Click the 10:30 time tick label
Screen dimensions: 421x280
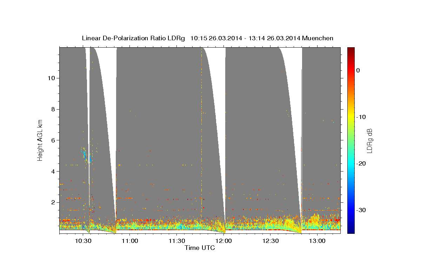click(x=83, y=241)
